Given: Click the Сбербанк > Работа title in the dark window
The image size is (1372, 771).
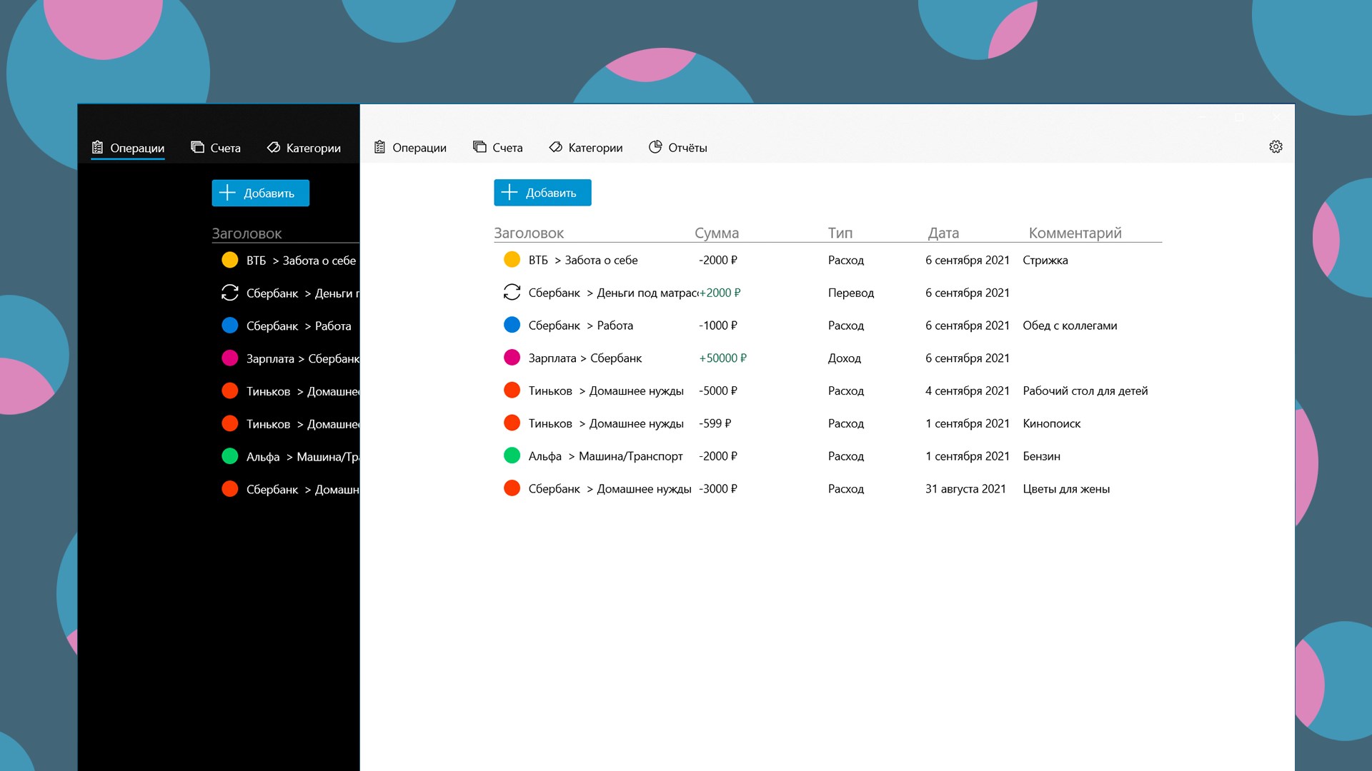Looking at the screenshot, I should coord(299,326).
